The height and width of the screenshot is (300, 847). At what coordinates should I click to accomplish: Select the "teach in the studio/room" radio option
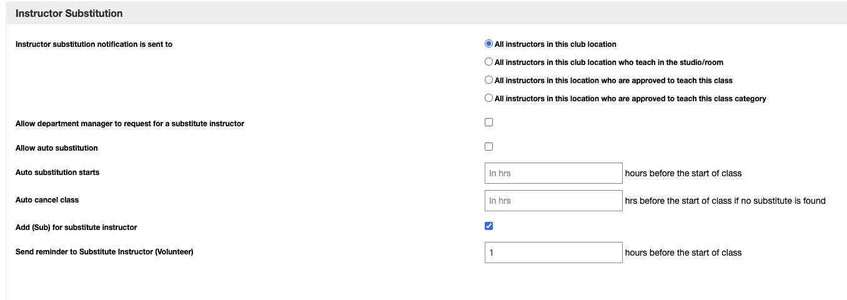[489, 62]
